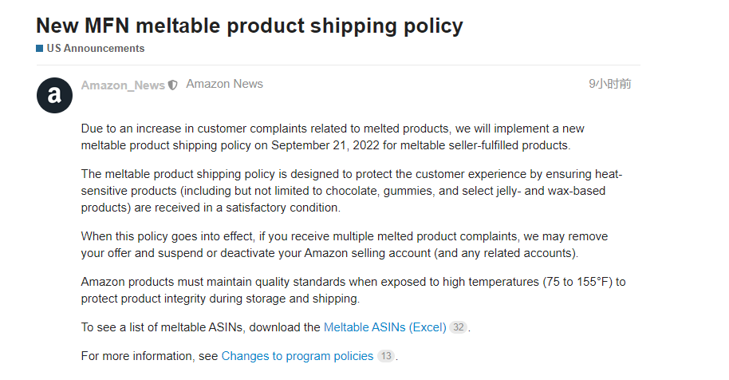Click the text "For more information, see"
The image size is (729, 380).
(x=150, y=356)
